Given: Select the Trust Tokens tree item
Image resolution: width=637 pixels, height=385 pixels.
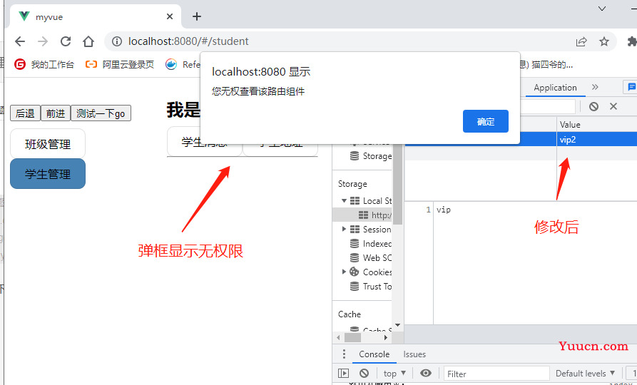Looking at the screenshot, I should pos(371,286).
